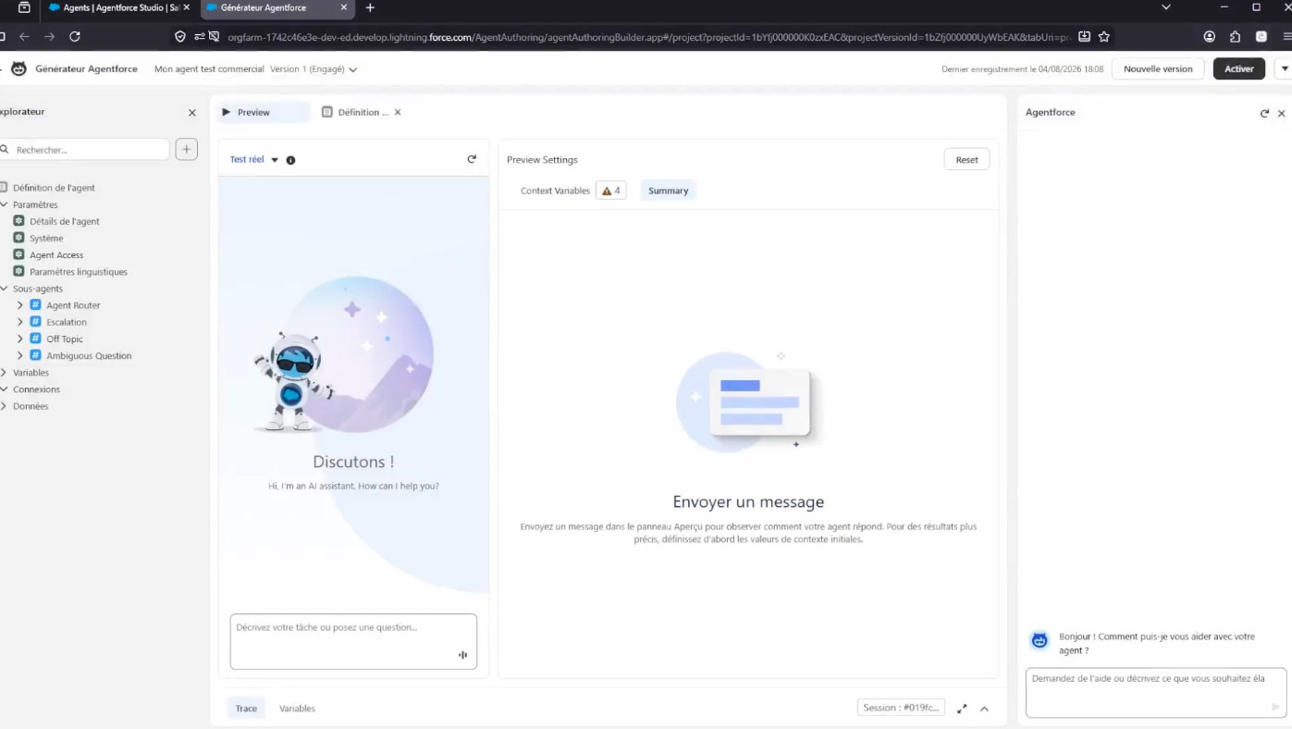
Task: Select the Trace tab at the bottom
Action: click(246, 709)
